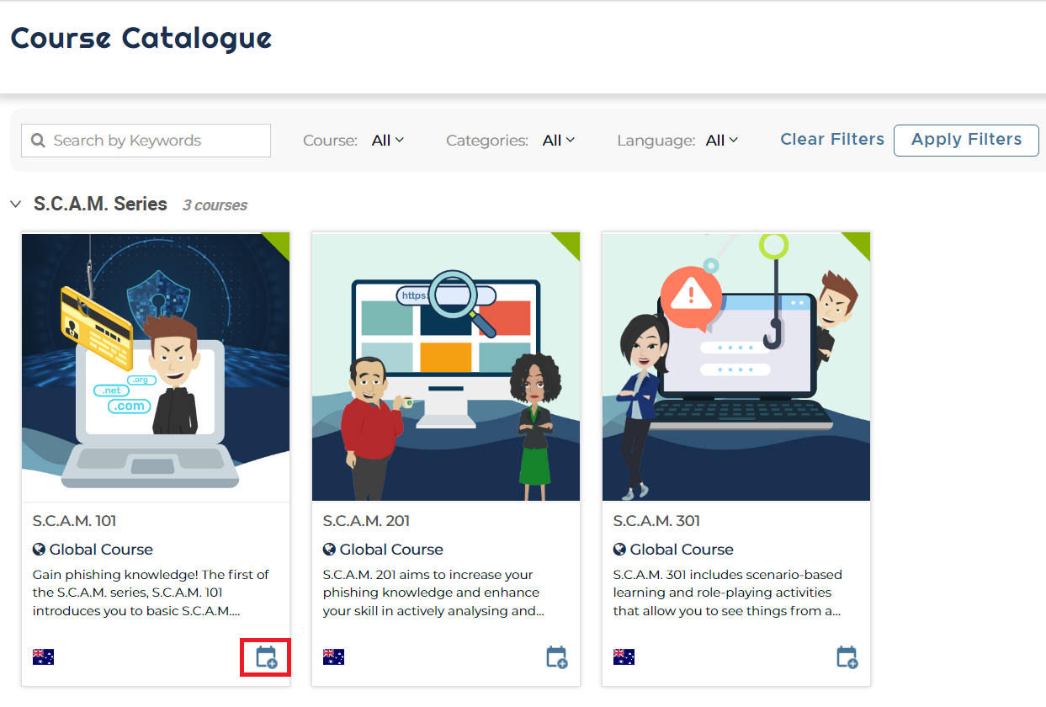1046x707 pixels.
Task: Focus the Search by Keywords field
Action: point(146,141)
